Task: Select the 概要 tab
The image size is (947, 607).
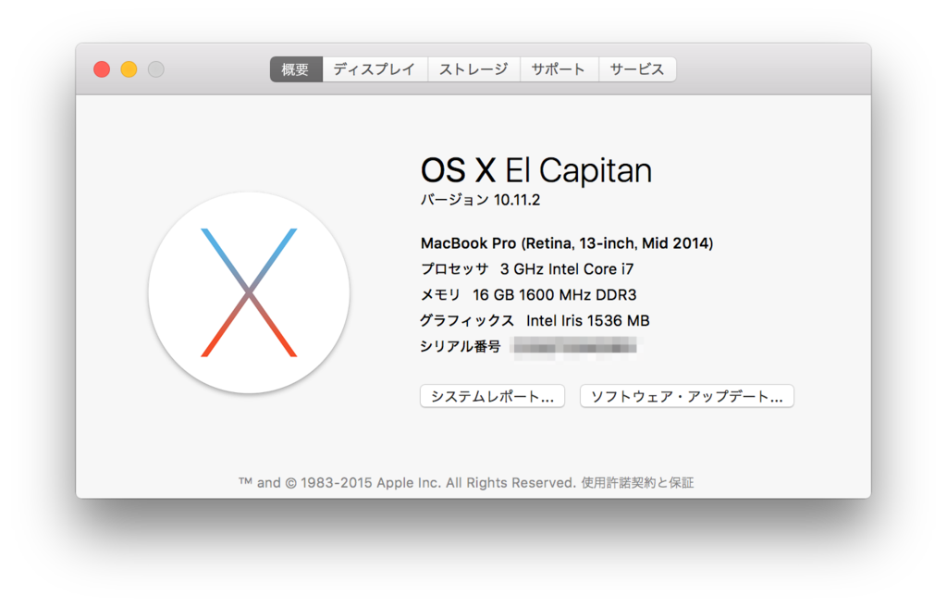Action: point(296,69)
